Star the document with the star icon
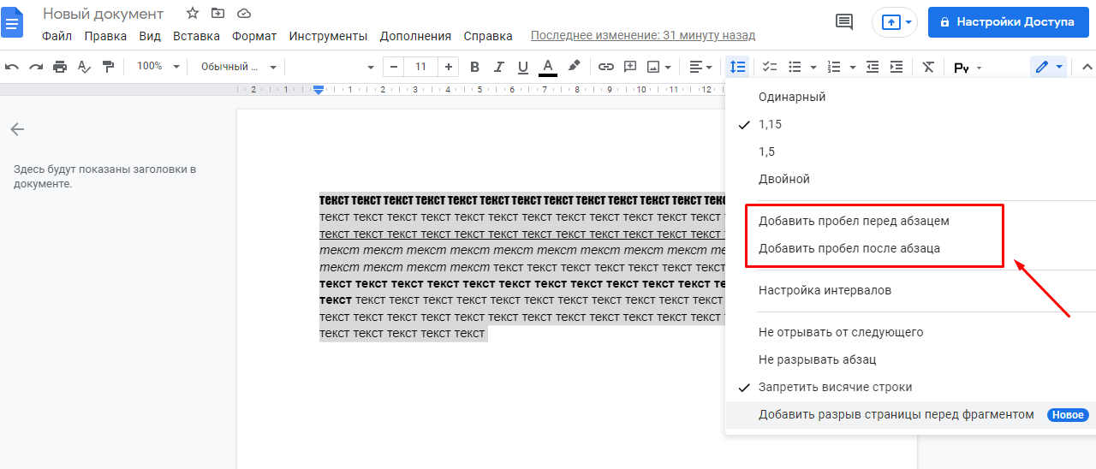Viewport: 1096px width, 469px height. [193, 14]
